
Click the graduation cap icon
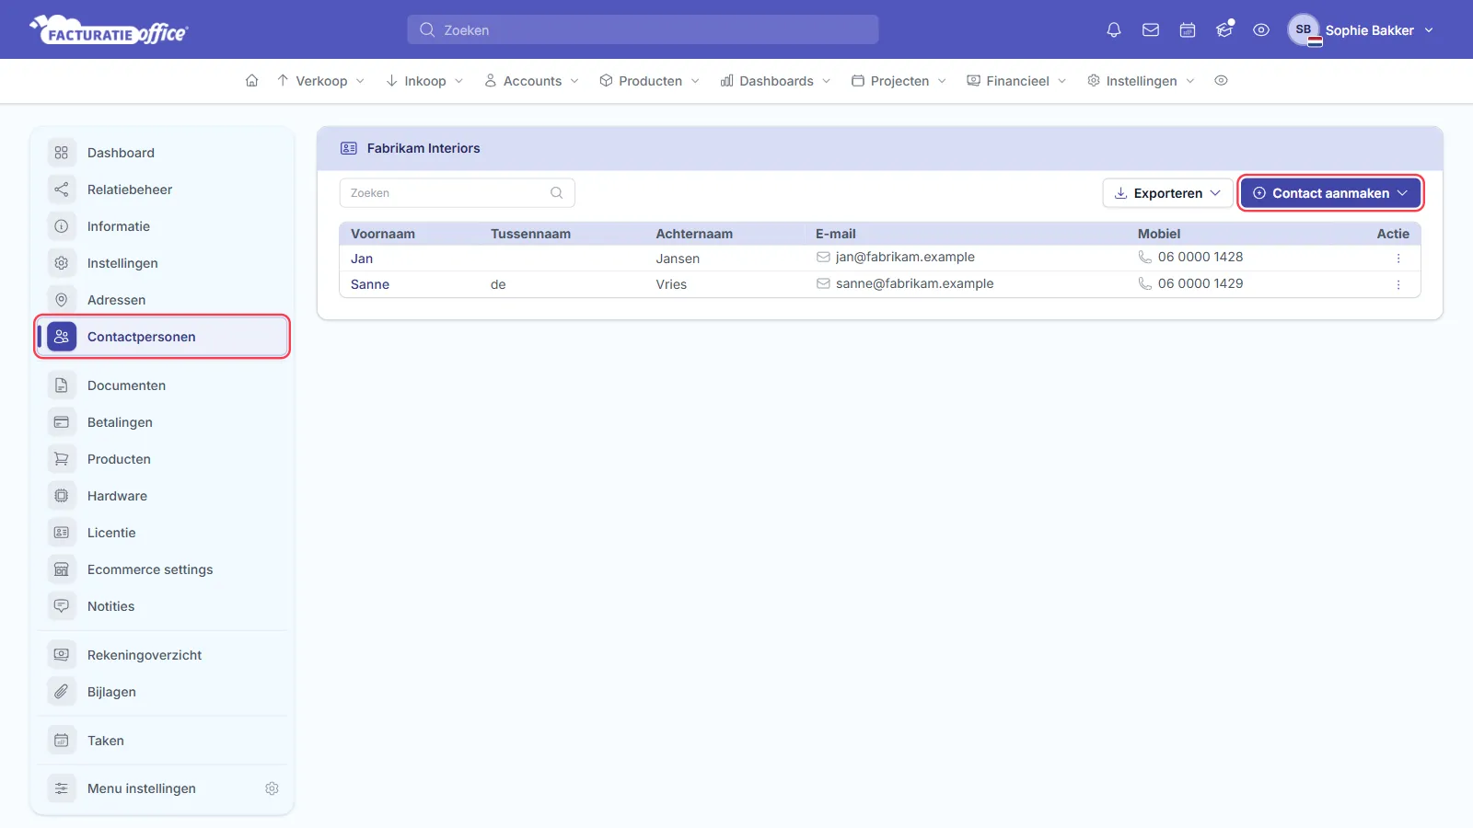1224,29
